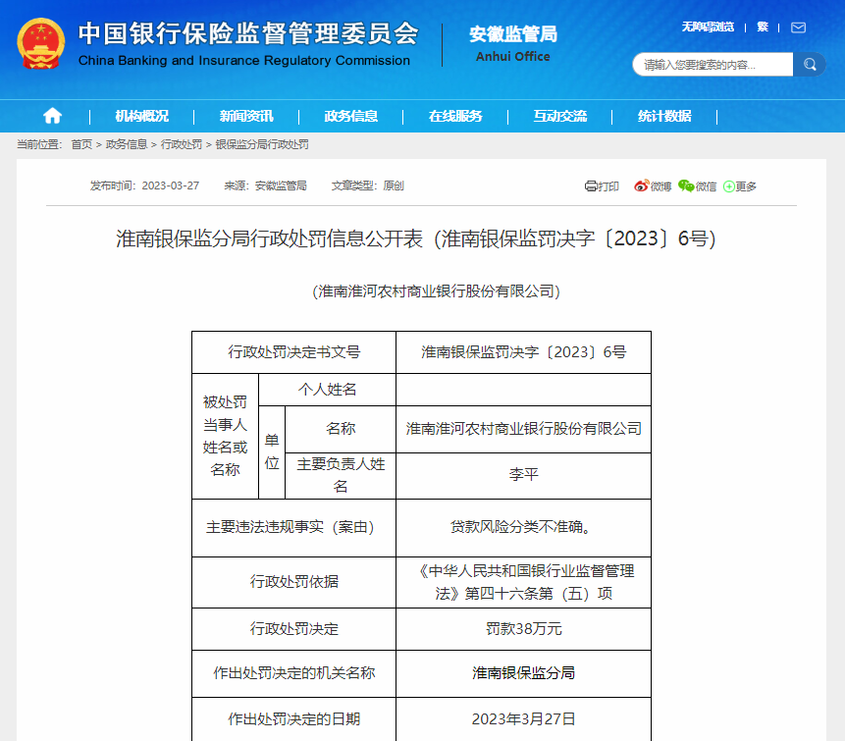This screenshot has width=845, height=741.
Task: Open 无障碍浏览 accessibility mode
Action: (x=708, y=26)
